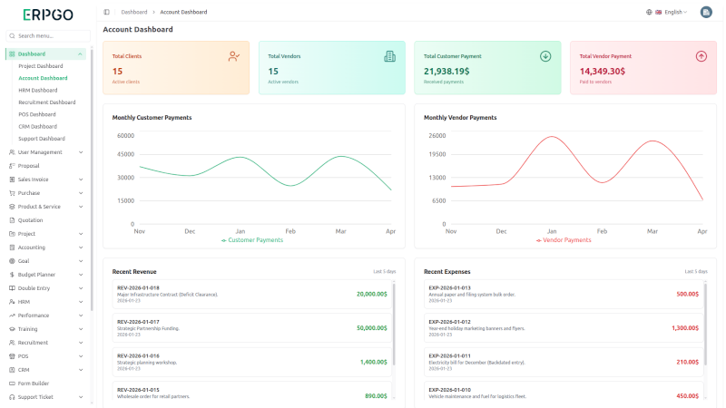Click the Total Customer Payment down-arrow icon
Viewport: 726px width, 408px height.
(x=545, y=56)
